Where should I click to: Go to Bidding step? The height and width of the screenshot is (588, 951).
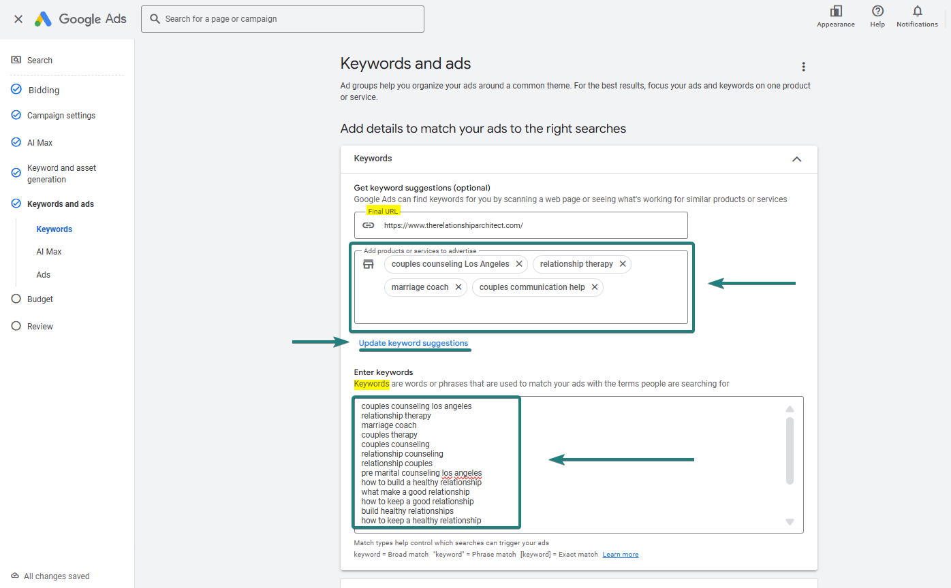pos(44,90)
